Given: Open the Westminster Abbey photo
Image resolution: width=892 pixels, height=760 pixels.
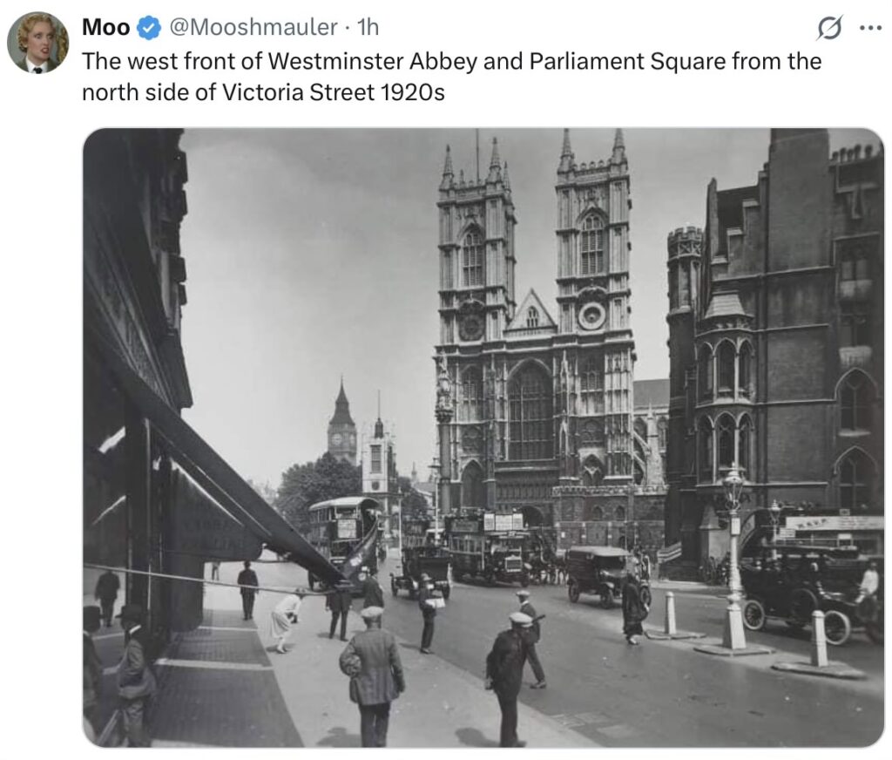Looking at the screenshot, I should pyautogui.click(x=483, y=438).
